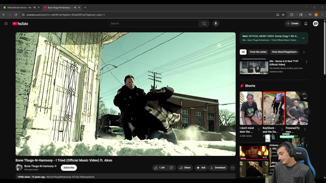The width and height of the screenshot is (326, 183).
Task: Bookmark this page with the star
Action: click(283, 15)
